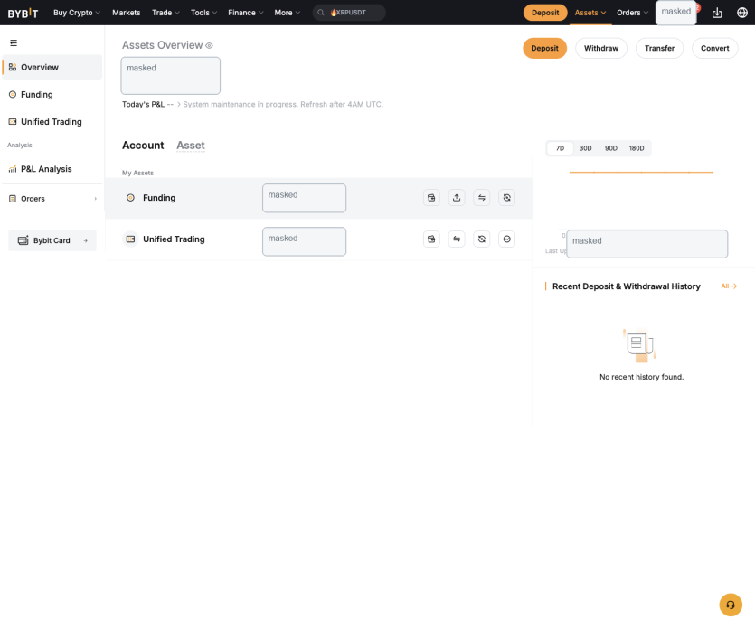
Task: Select the 90D chart range
Action: (x=611, y=148)
